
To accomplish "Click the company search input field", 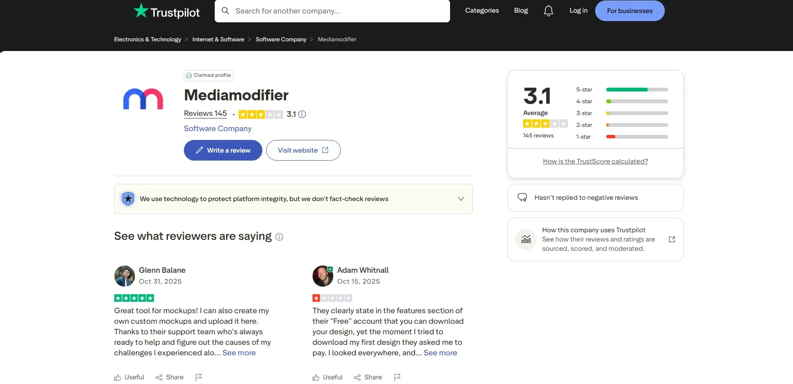I will (x=333, y=11).
